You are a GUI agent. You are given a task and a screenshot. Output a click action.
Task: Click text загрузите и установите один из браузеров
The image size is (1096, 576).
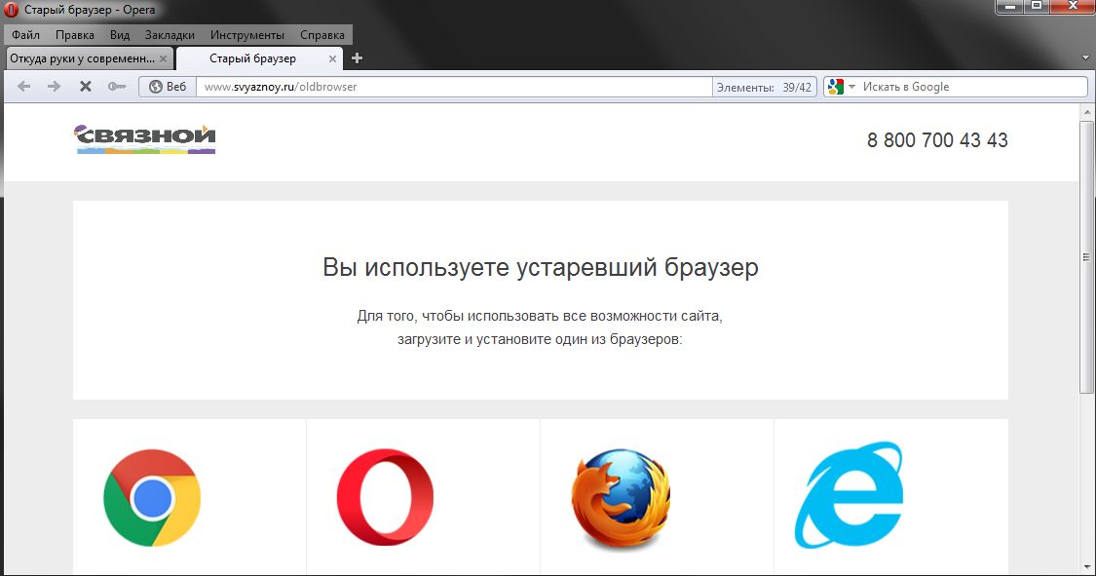click(x=539, y=340)
